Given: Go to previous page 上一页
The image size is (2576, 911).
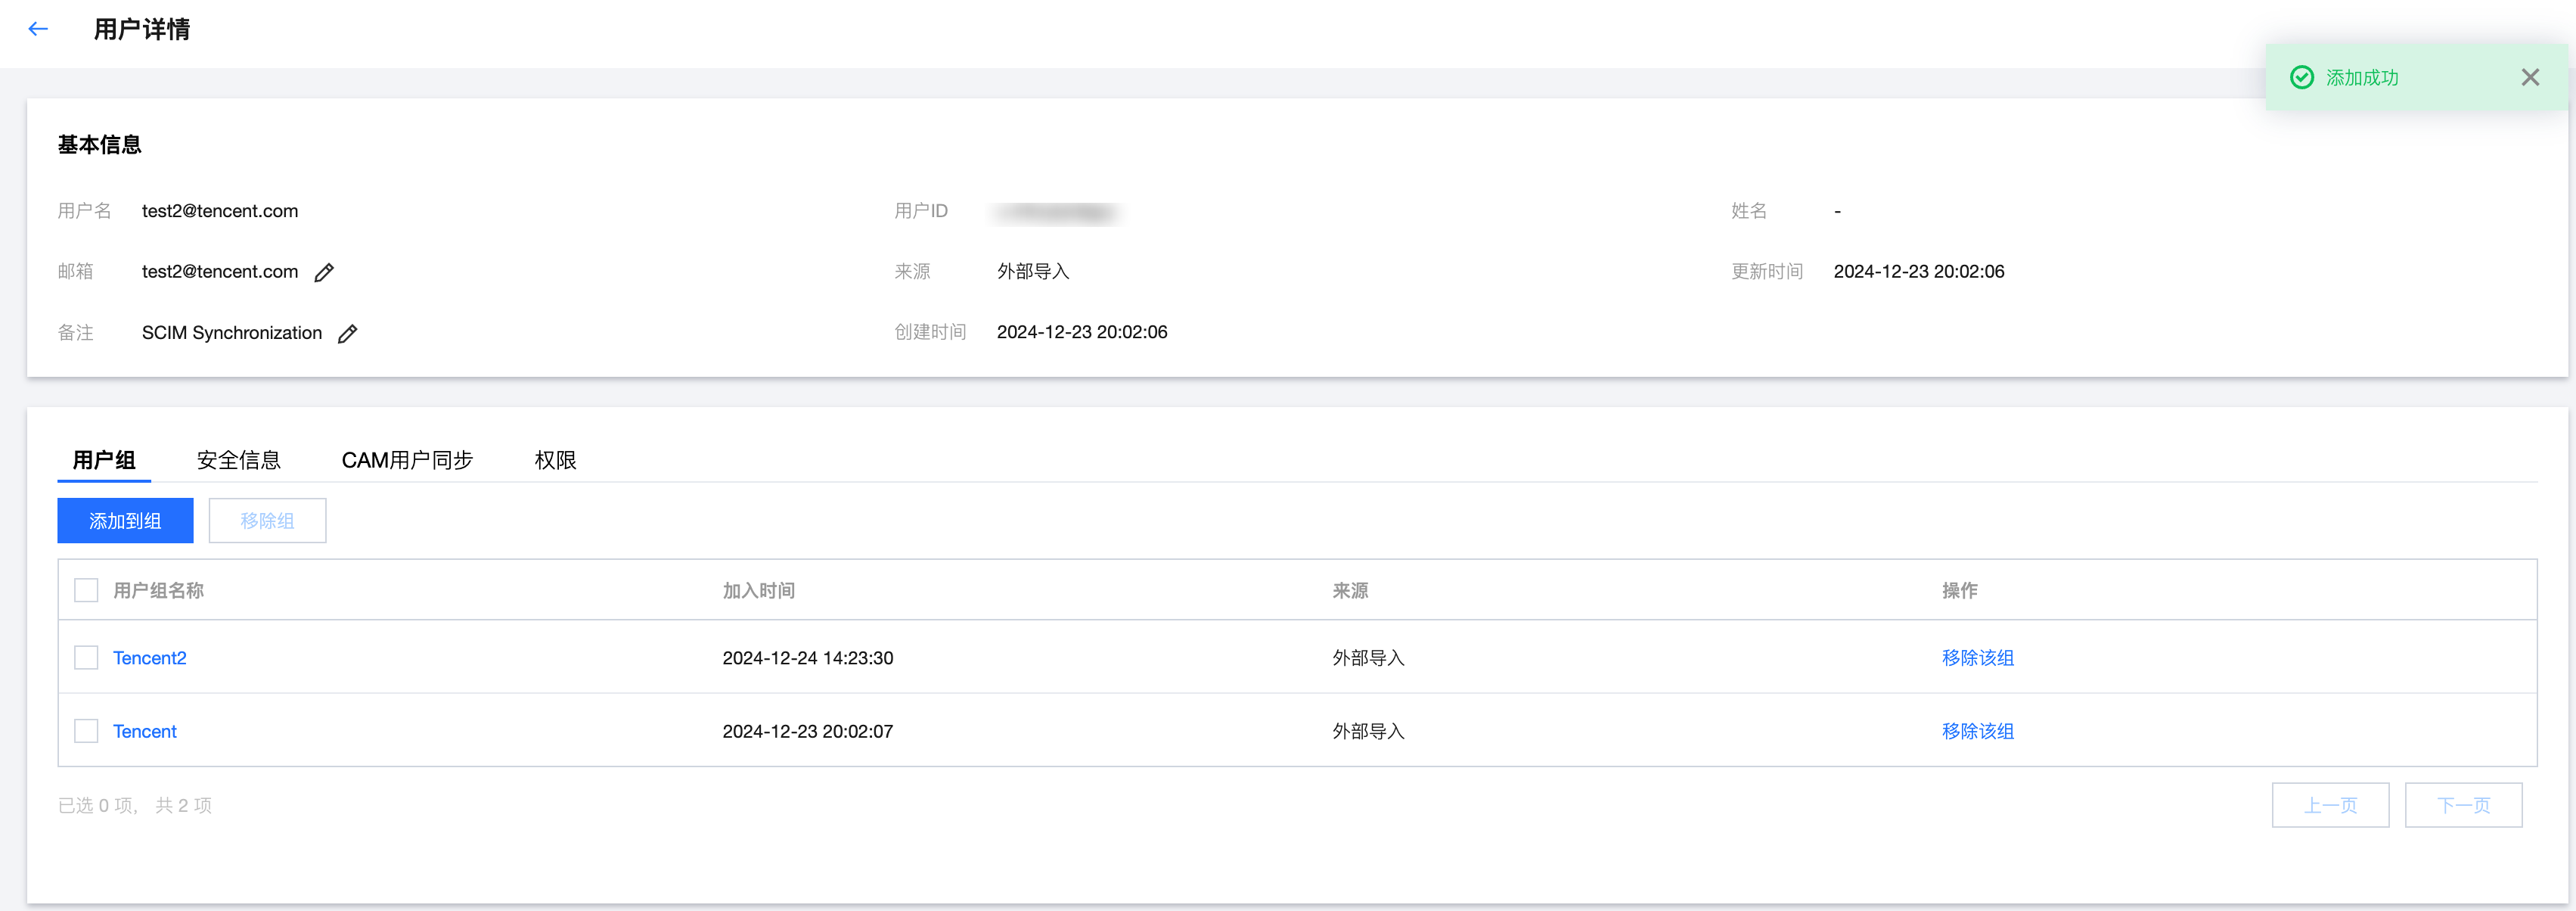Looking at the screenshot, I should tap(2330, 805).
